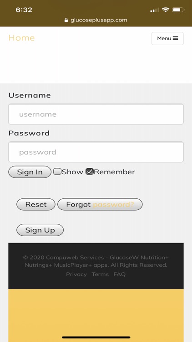192x342 pixels.
Task: Focus the password input field
Action: tap(96, 152)
